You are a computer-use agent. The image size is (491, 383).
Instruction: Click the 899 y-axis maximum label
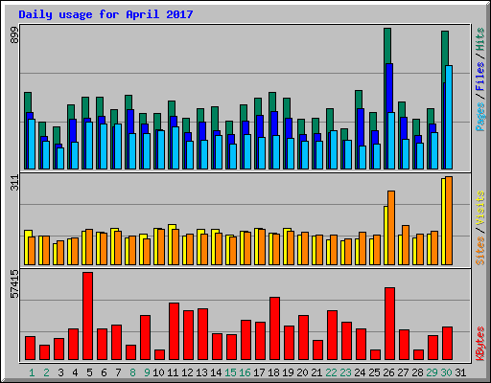(14, 35)
